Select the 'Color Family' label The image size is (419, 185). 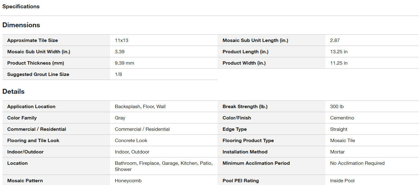point(22,118)
